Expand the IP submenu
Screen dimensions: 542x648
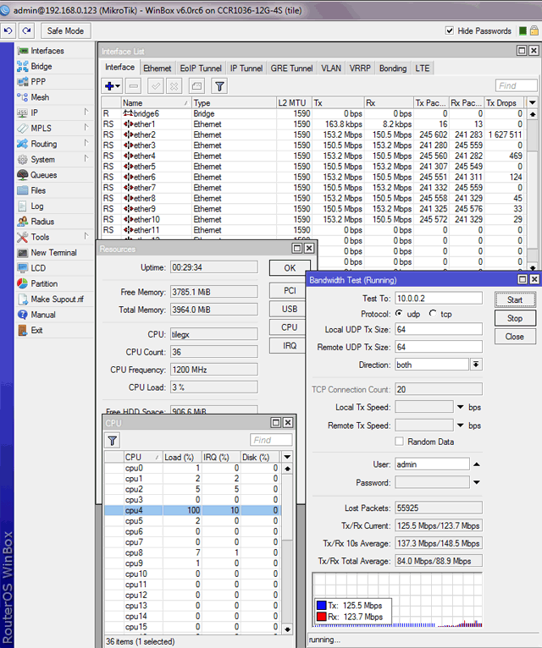(86, 112)
